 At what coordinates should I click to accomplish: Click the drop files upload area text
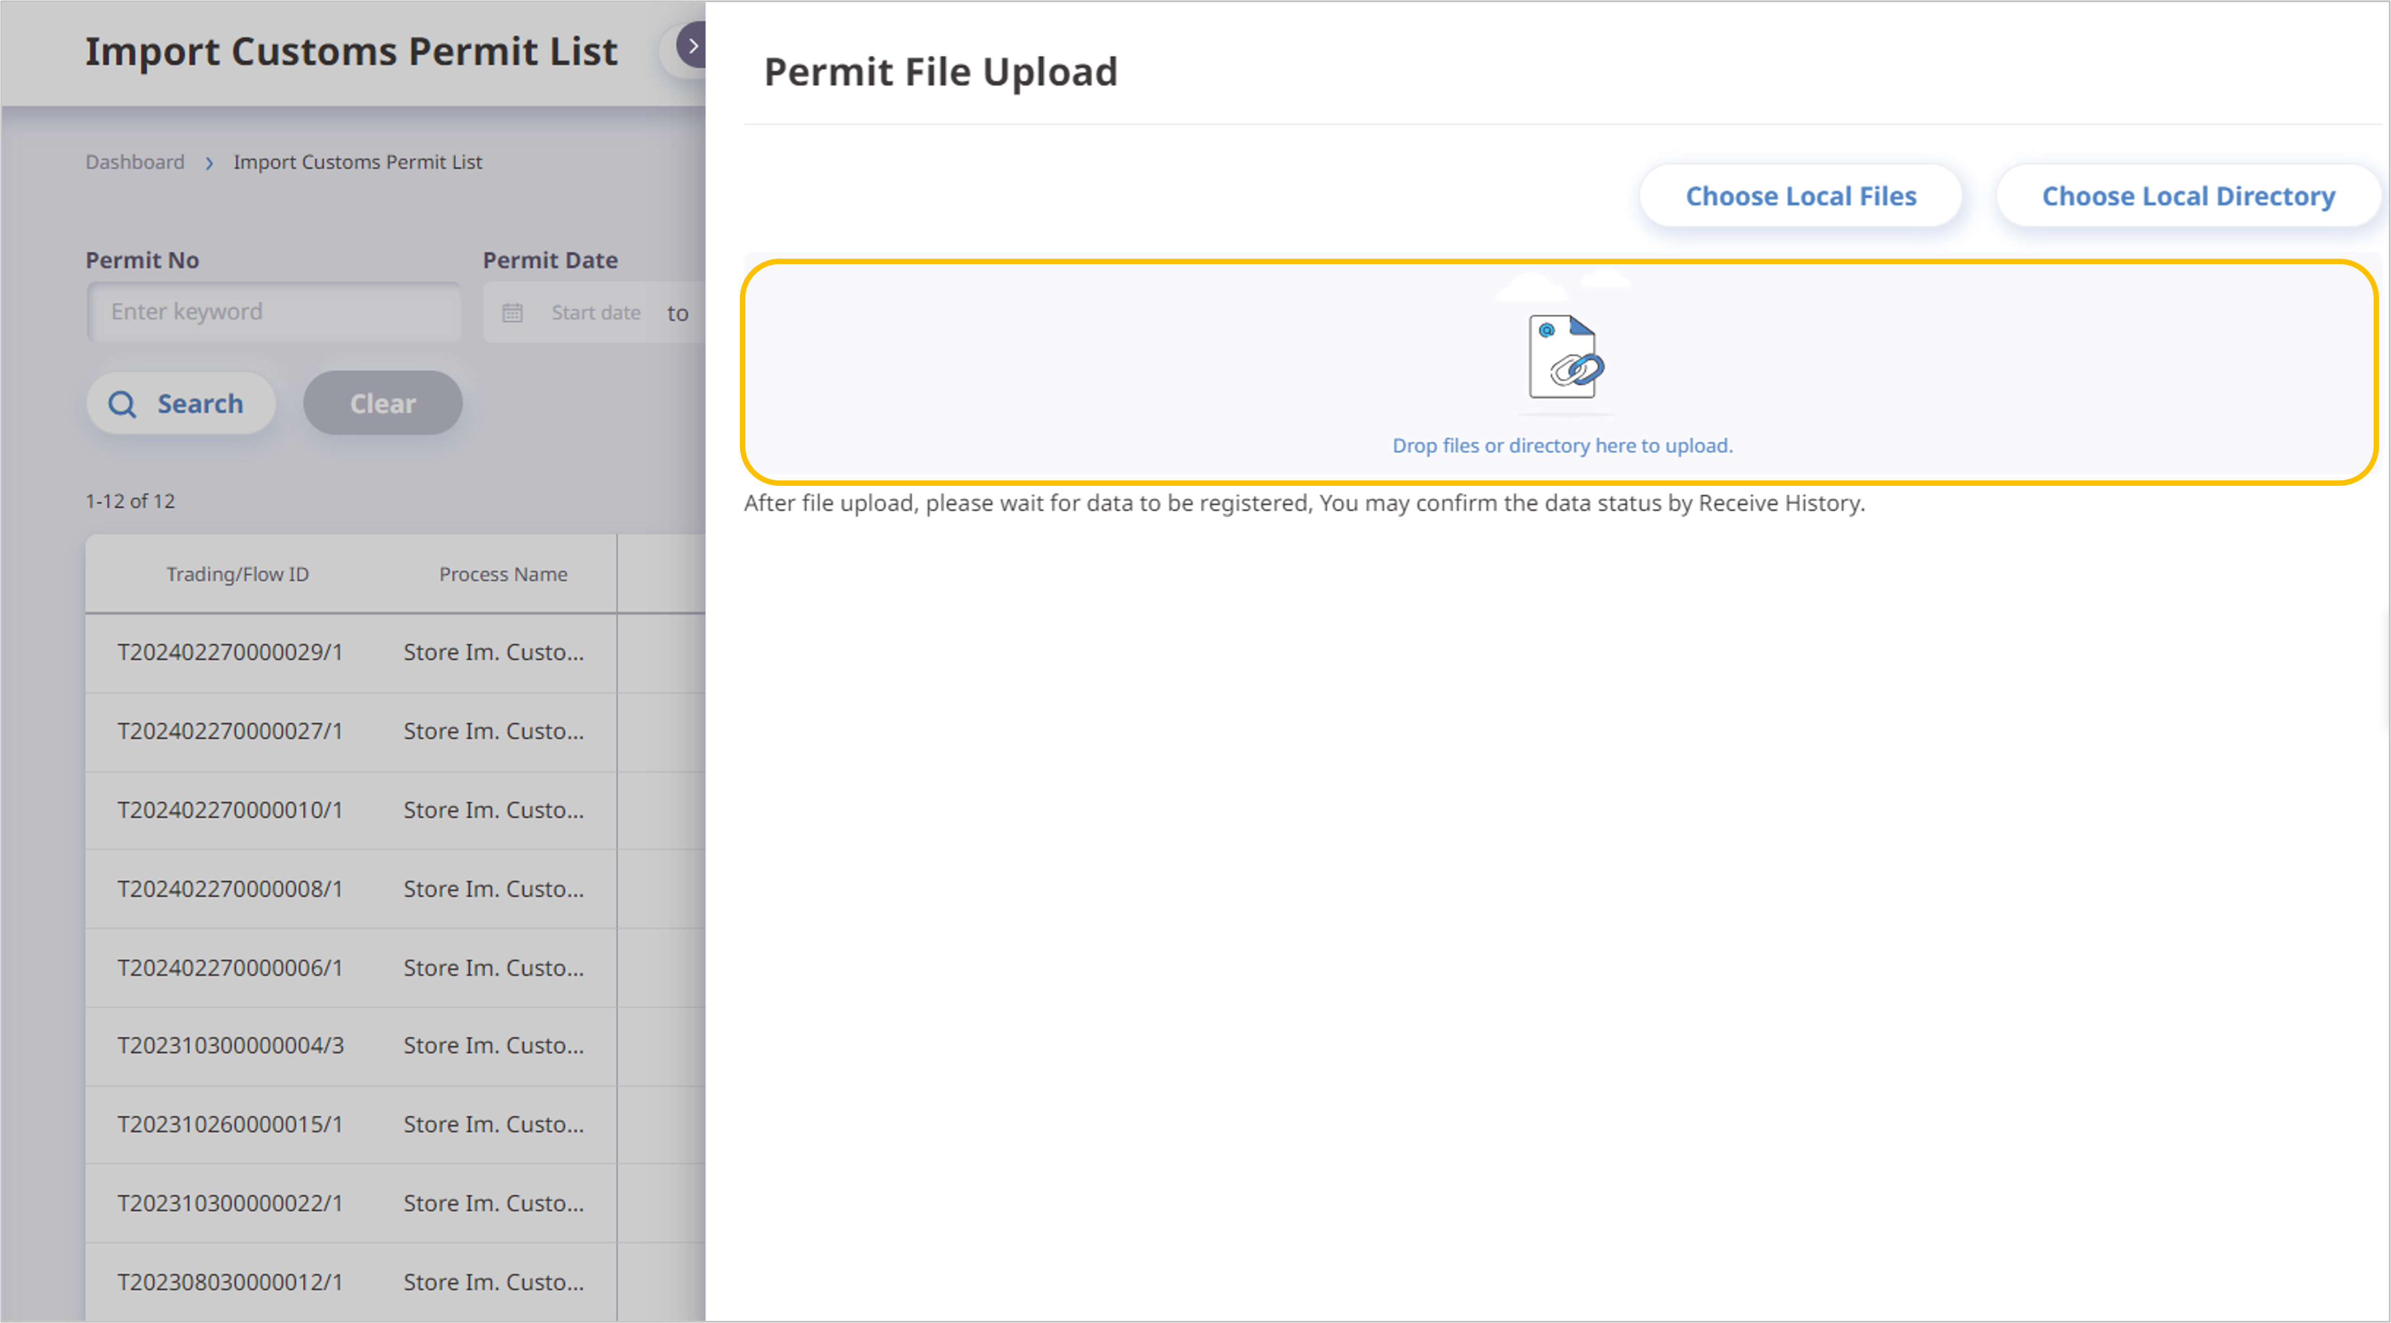click(x=1562, y=445)
